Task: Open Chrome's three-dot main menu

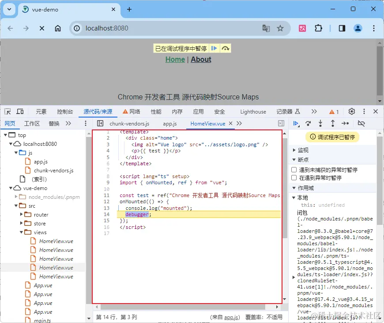Action: (374, 28)
